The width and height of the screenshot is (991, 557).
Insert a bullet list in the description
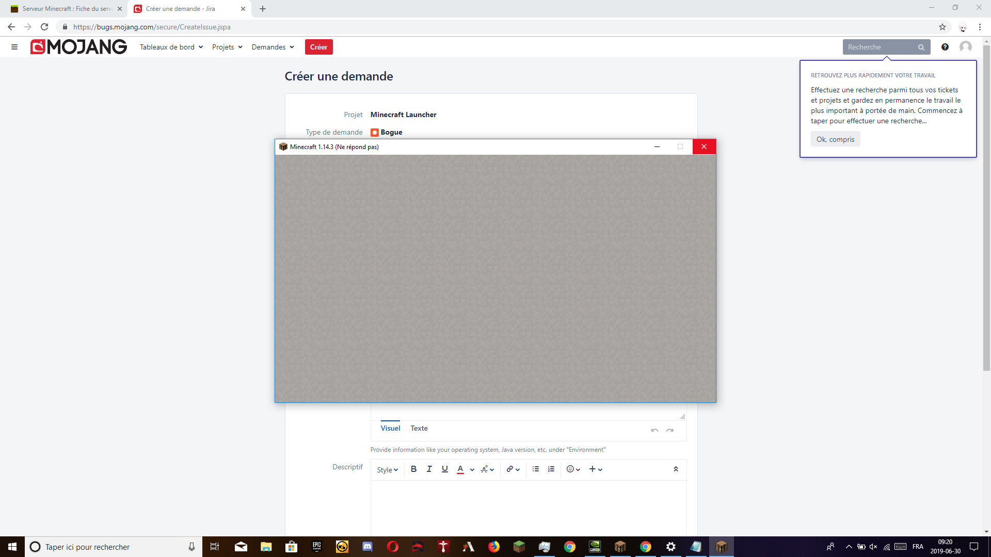click(536, 469)
